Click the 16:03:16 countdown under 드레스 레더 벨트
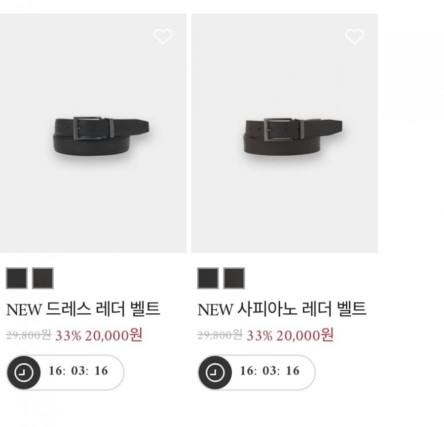The height and width of the screenshot is (427, 444). [x=78, y=371]
